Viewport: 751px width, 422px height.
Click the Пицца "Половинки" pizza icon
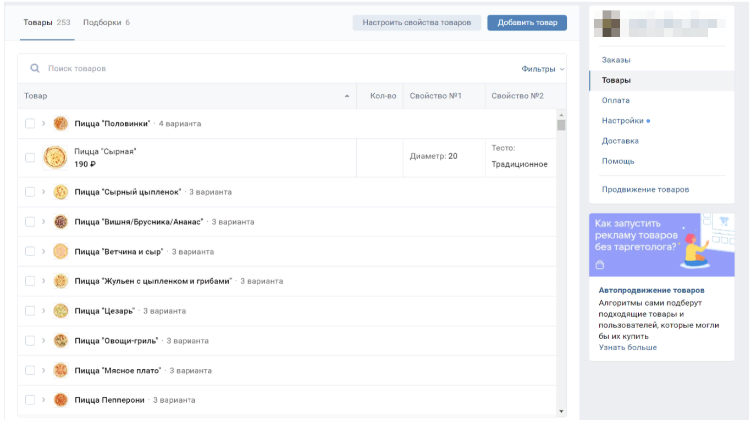coord(60,123)
